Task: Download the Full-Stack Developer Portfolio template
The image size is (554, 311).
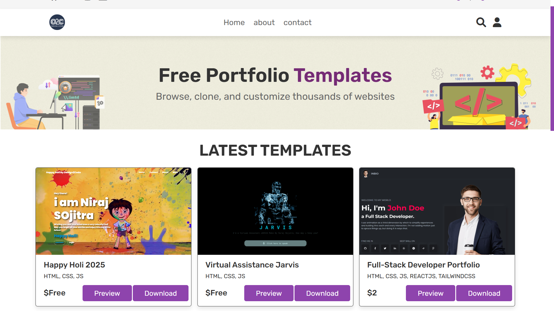Action: click(484, 293)
